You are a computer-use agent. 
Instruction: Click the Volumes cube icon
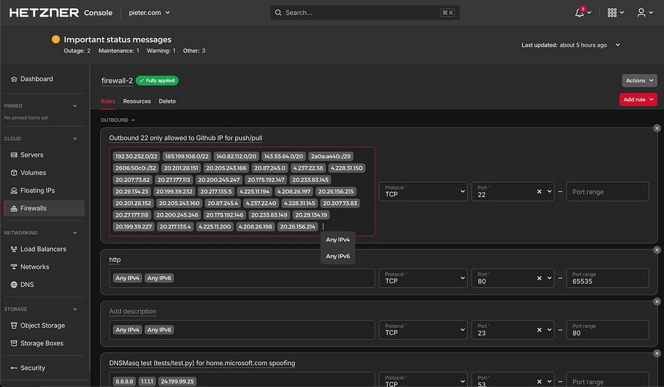pos(14,173)
